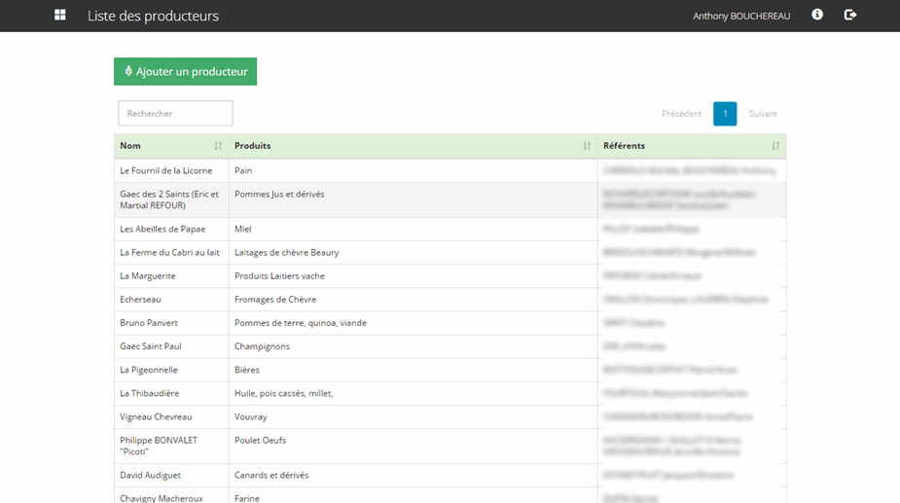Viewport: 900px width, 503px height.
Task: Select Vigneau Chevreau producer row
Action: (156, 416)
